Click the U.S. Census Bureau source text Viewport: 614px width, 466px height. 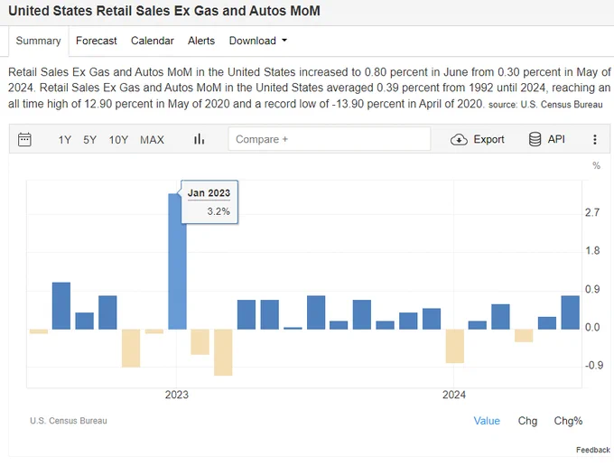coord(69,421)
